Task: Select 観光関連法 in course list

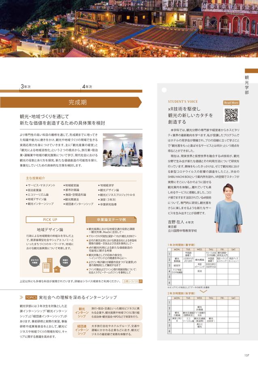Action: click(71, 200)
